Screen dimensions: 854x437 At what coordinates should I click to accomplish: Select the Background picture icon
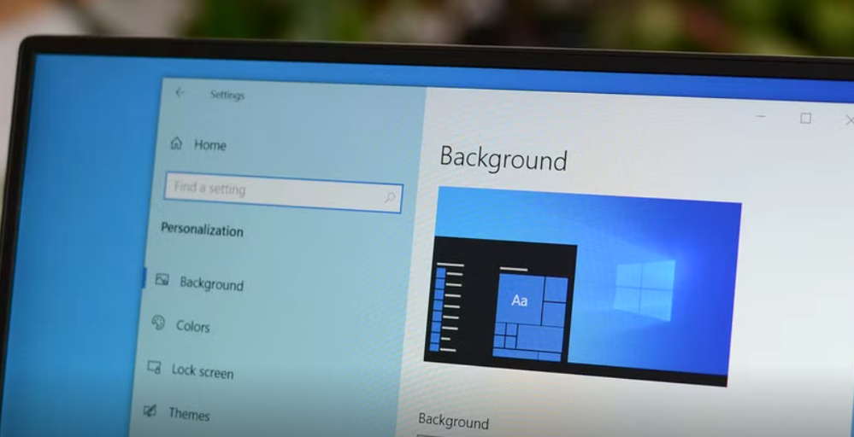162,279
